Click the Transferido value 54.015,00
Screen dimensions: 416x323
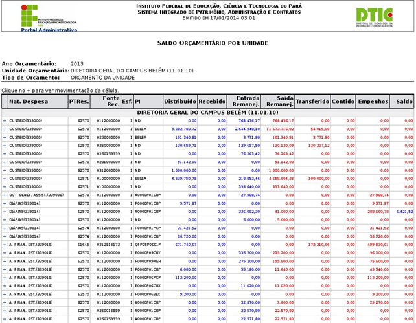point(320,129)
